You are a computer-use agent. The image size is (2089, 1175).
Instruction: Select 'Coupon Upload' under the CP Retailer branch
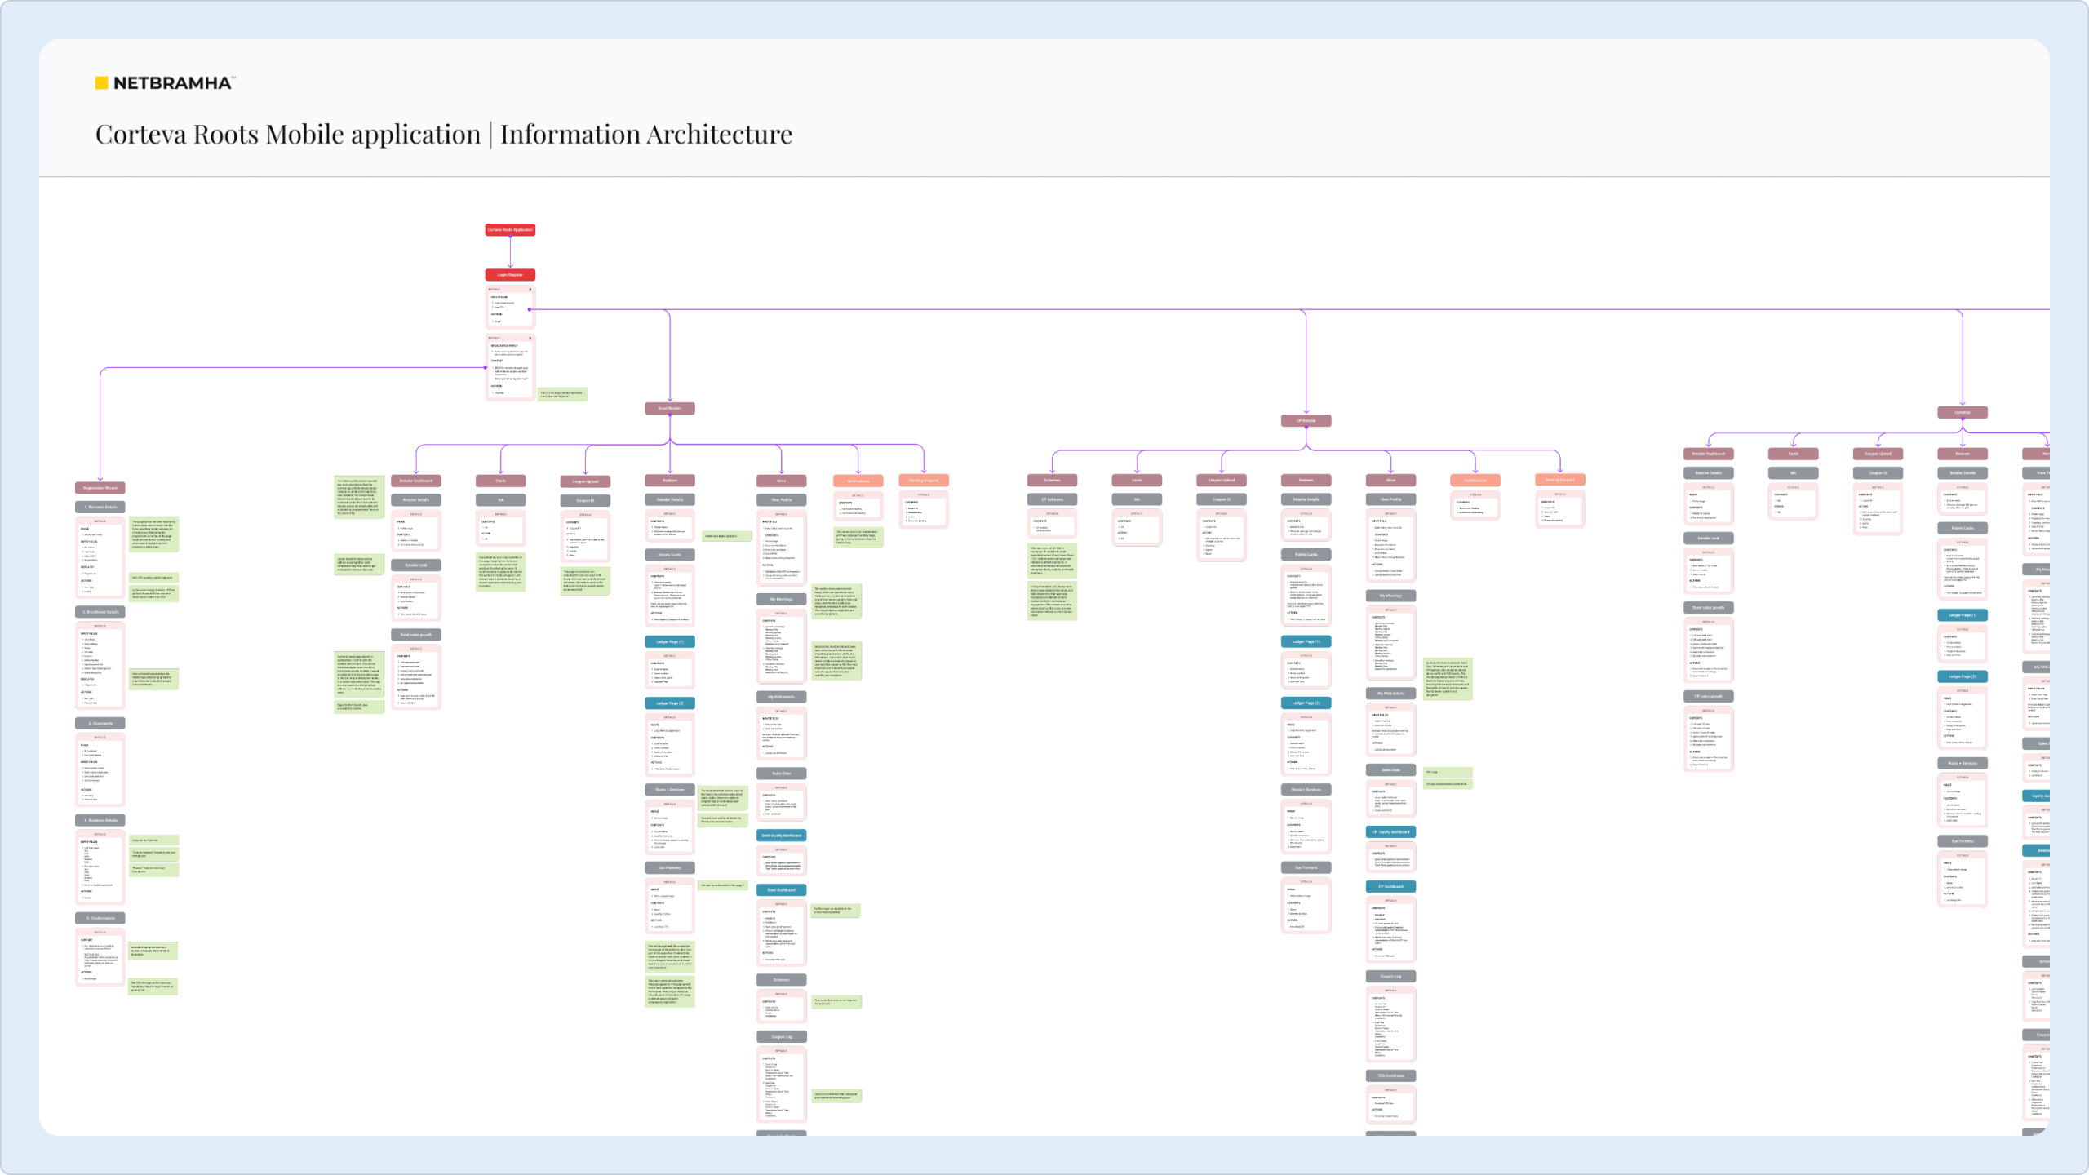point(1222,480)
